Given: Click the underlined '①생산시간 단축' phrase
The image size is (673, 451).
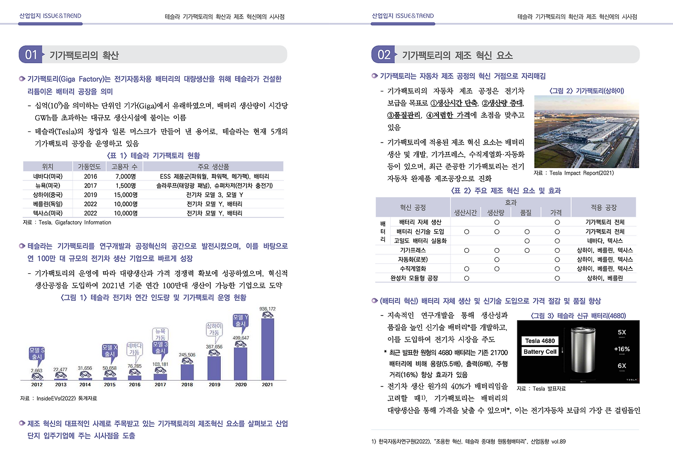Looking at the screenshot, I should (x=454, y=102).
